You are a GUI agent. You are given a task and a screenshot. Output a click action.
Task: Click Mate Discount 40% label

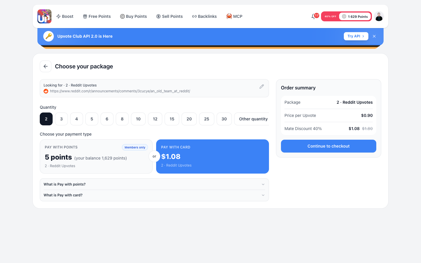[x=303, y=129]
